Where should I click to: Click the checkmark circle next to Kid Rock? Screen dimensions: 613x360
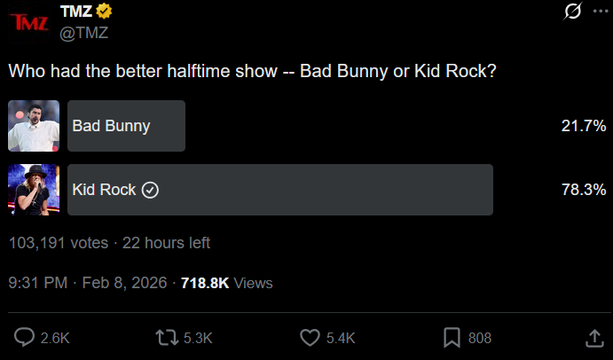tap(151, 190)
